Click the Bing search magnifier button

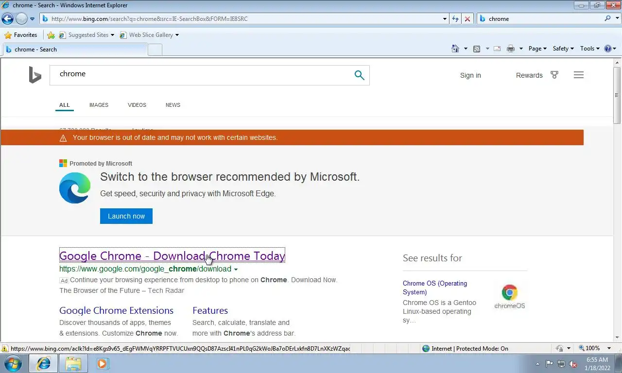pyautogui.click(x=359, y=75)
